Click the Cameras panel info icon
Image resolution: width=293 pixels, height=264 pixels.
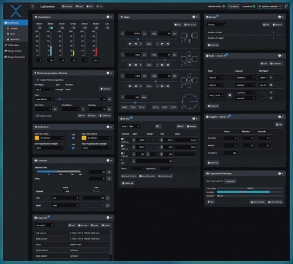pyautogui.click(x=108, y=160)
